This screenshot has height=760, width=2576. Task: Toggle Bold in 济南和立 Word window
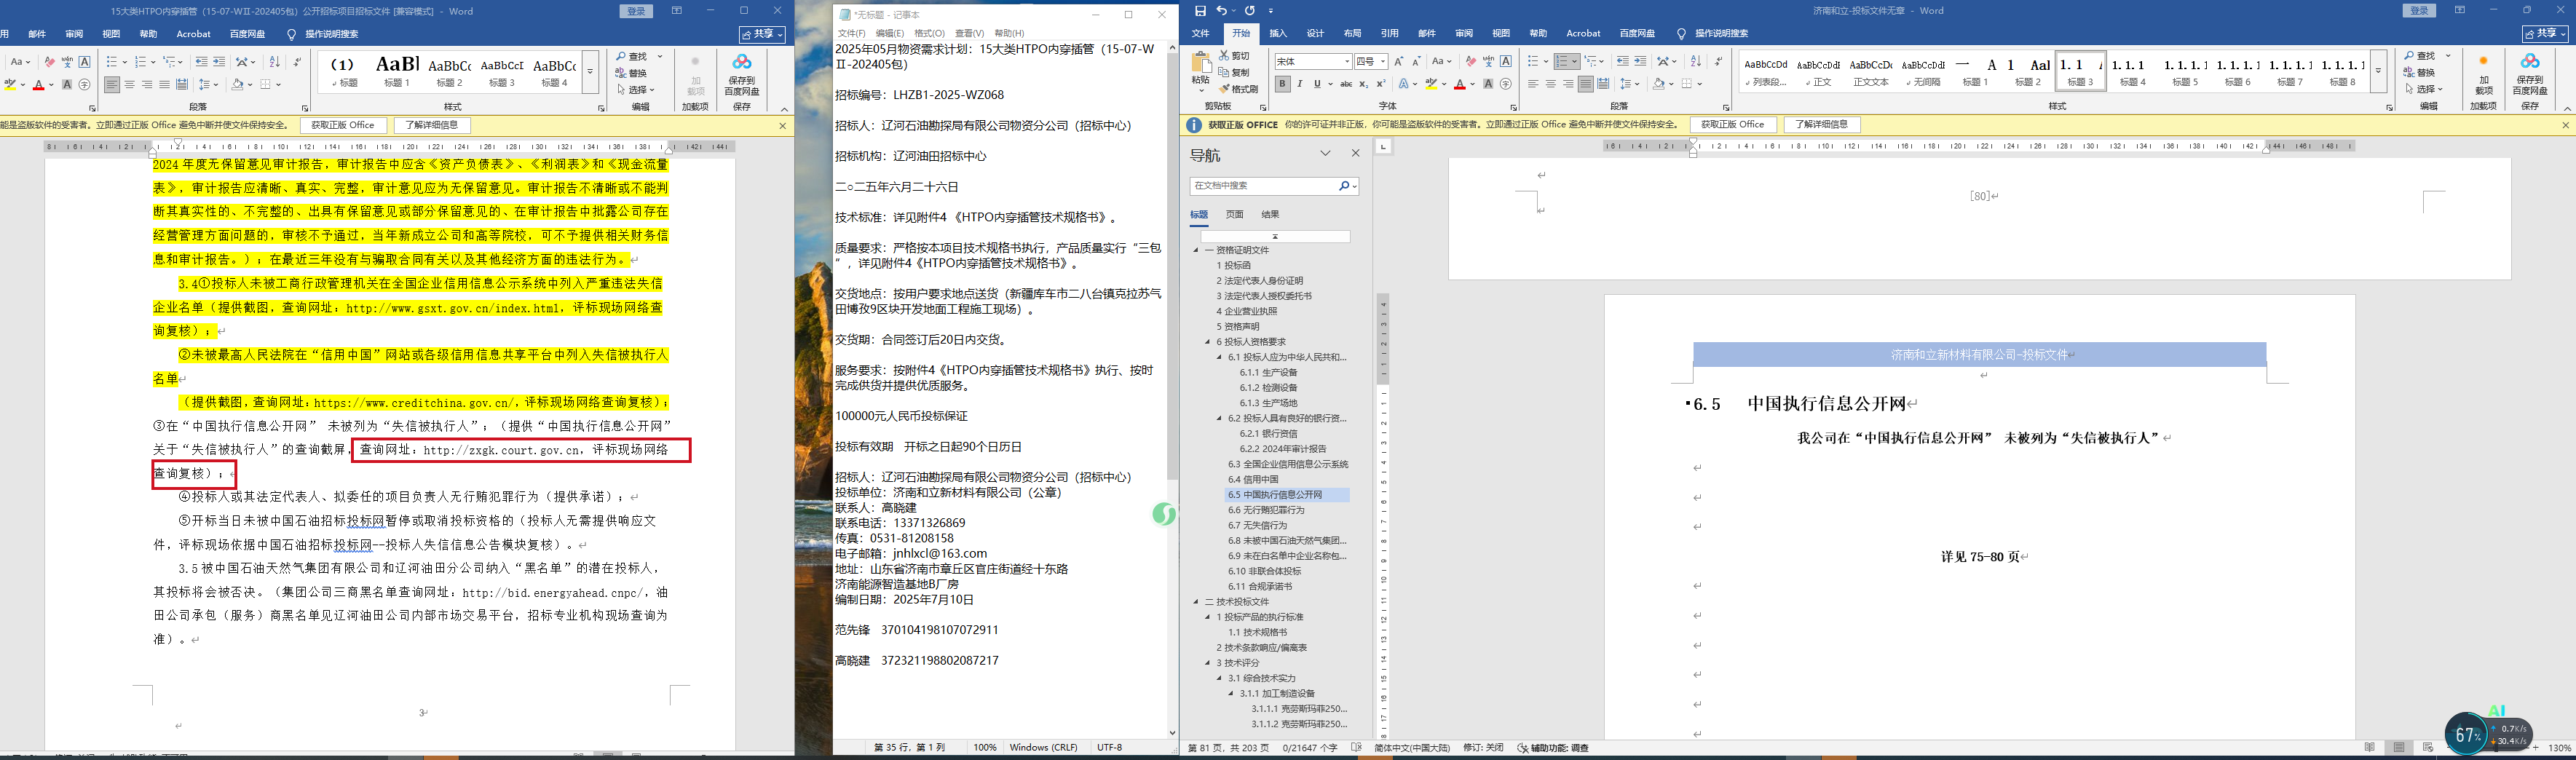1282,84
